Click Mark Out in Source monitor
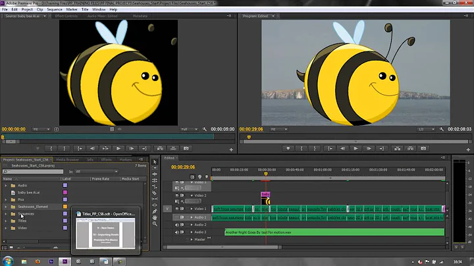474x266 pixels. (64, 148)
